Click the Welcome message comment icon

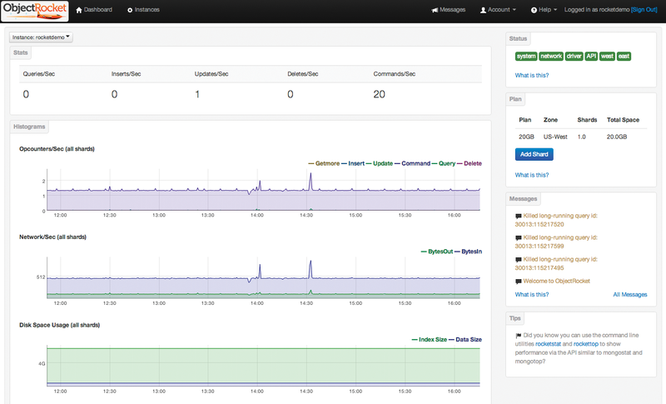coord(519,282)
